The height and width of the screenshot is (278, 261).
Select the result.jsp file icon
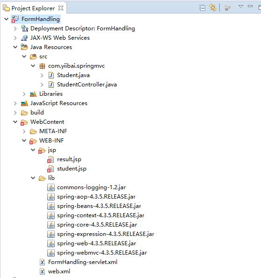(51, 159)
